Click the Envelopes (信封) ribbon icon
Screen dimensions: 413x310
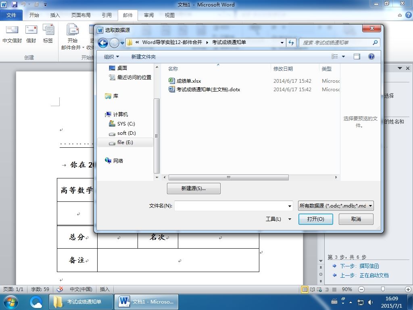pos(31,34)
